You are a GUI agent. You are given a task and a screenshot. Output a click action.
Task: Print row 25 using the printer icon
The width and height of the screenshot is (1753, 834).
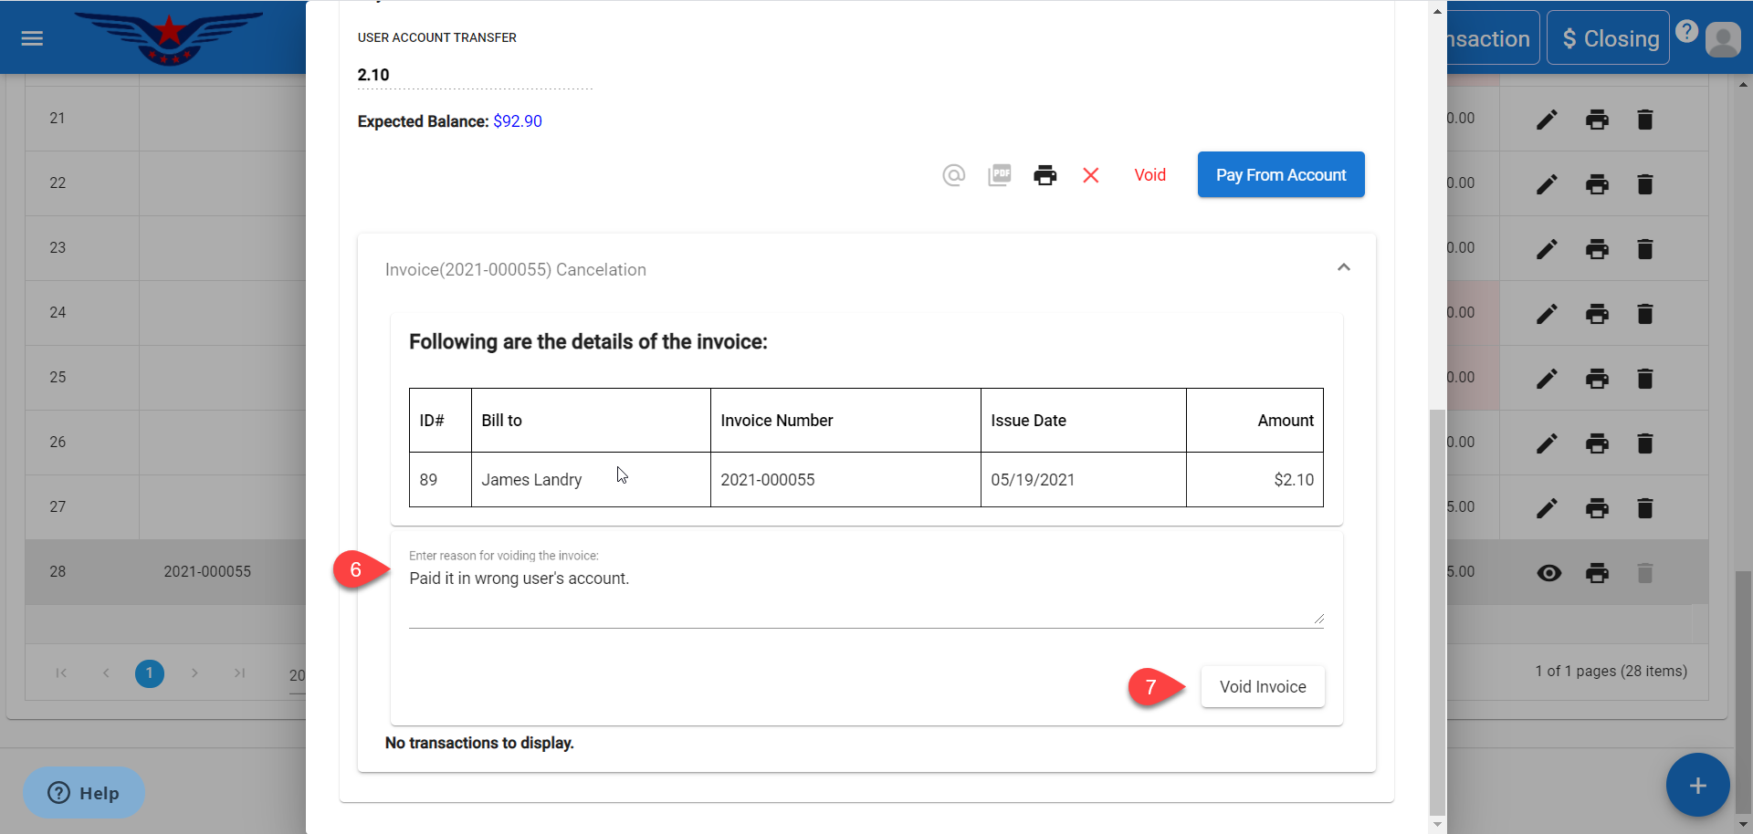coord(1596,379)
